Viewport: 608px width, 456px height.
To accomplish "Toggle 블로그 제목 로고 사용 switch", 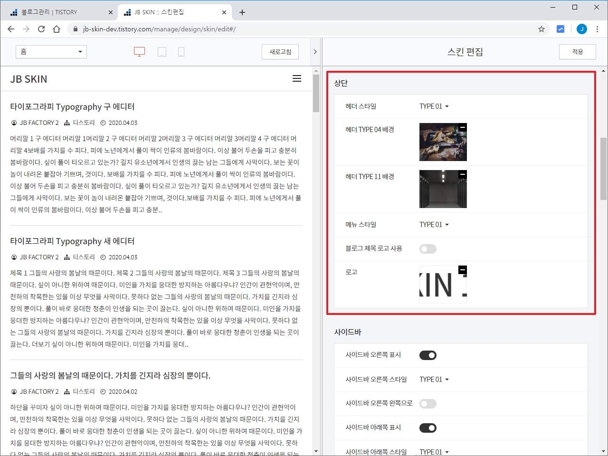I will (x=428, y=249).
